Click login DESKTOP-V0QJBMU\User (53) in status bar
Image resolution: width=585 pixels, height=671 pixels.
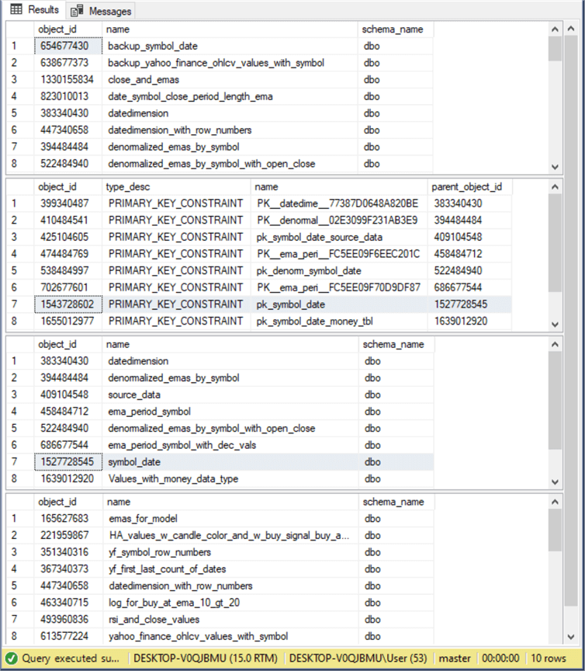pyautogui.click(x=358, y=658)
